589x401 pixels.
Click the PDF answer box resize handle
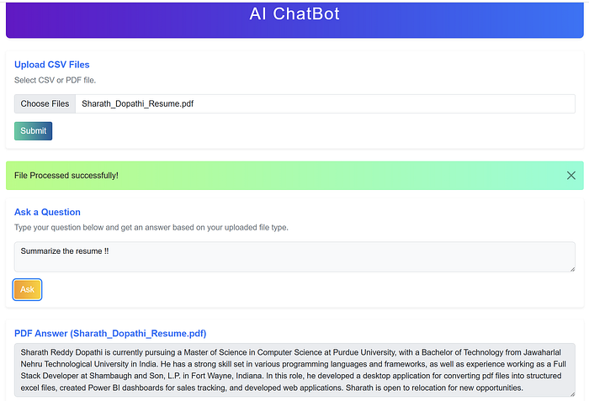[x=572, y=394]
